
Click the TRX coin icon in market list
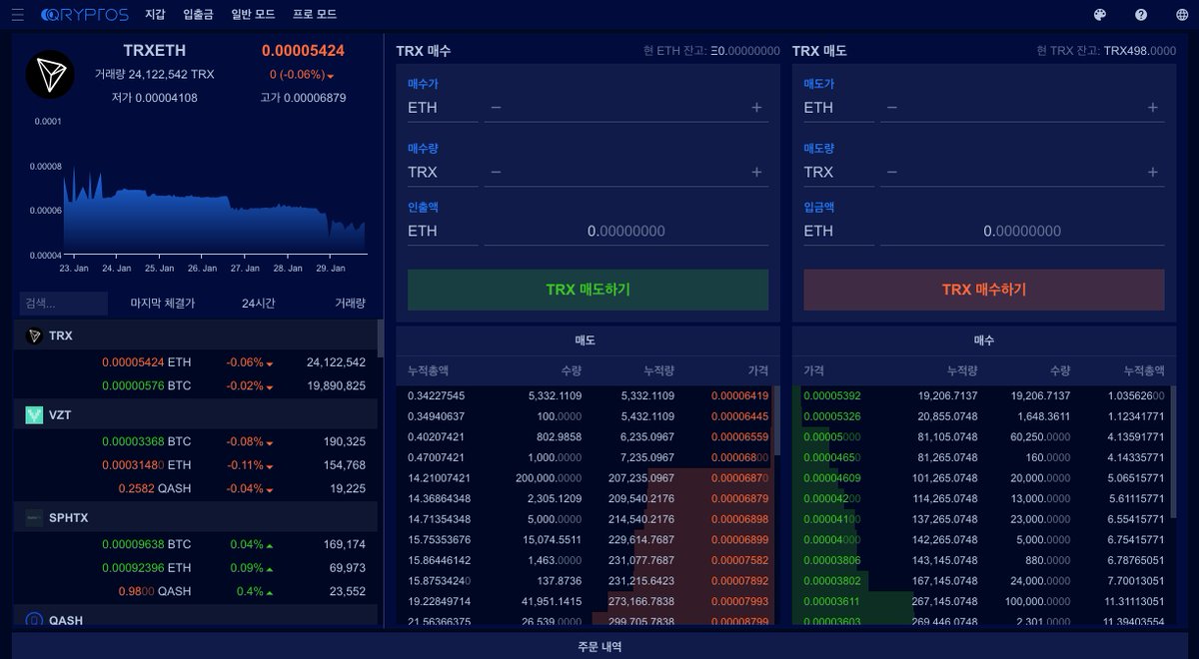point(34,336)
